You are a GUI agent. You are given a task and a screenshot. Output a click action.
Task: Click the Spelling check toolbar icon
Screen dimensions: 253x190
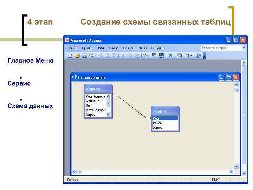tap(114, 56)
